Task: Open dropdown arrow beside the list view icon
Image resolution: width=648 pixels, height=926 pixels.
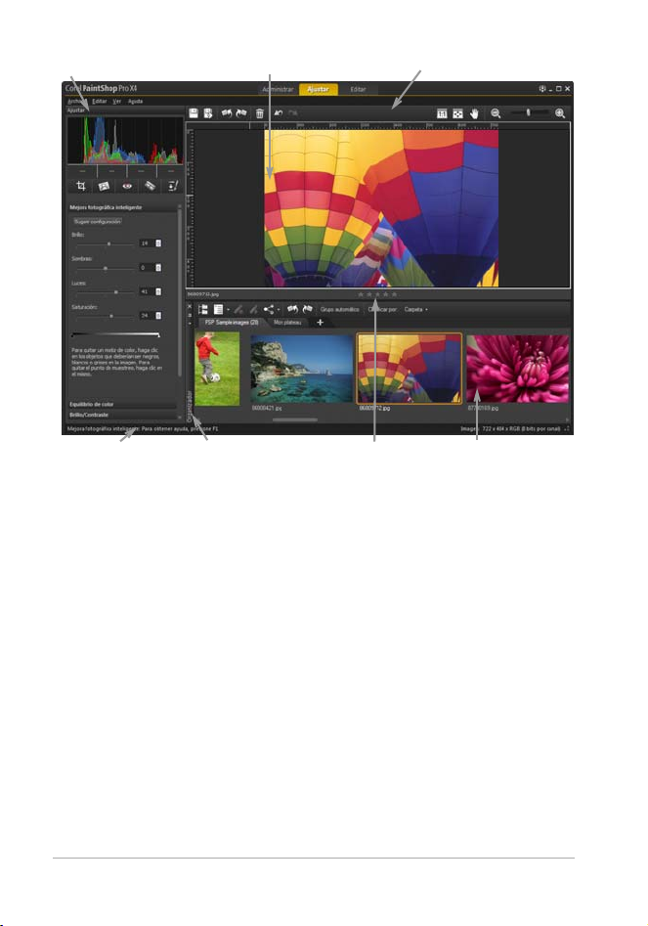Action: (228, 309)
